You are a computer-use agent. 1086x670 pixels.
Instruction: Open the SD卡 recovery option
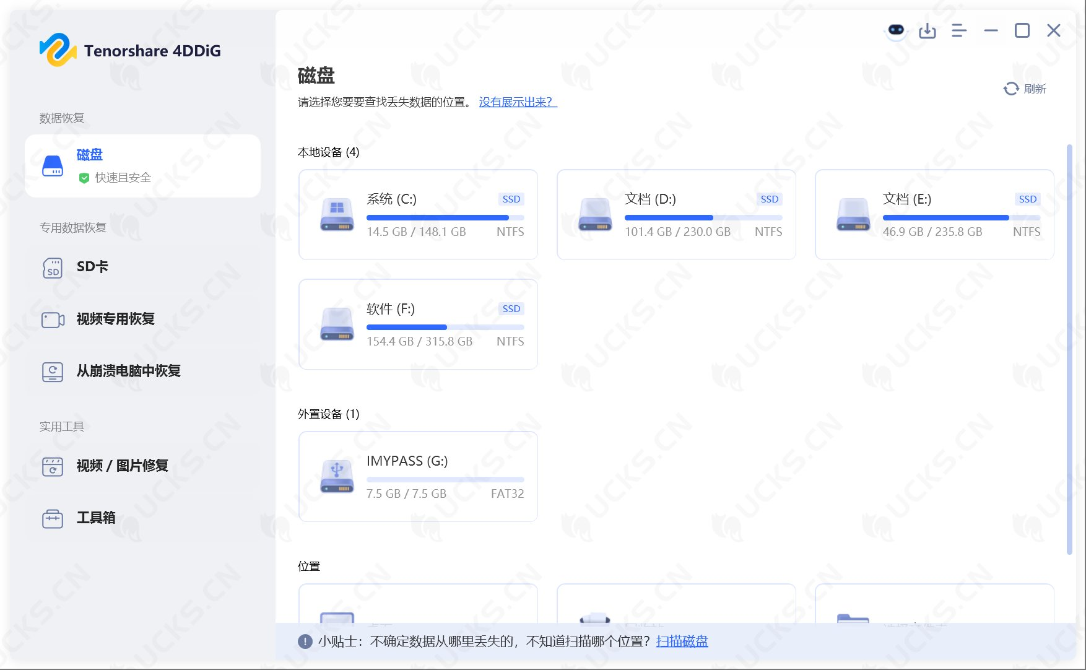tap(142, 267)
